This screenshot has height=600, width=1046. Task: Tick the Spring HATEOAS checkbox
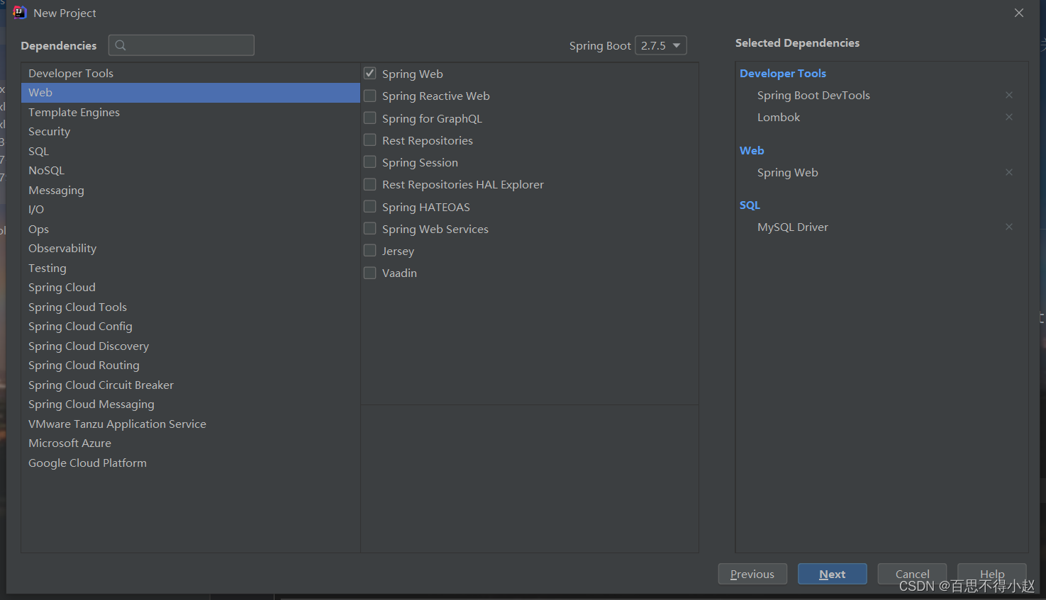[x=370, y=206]
